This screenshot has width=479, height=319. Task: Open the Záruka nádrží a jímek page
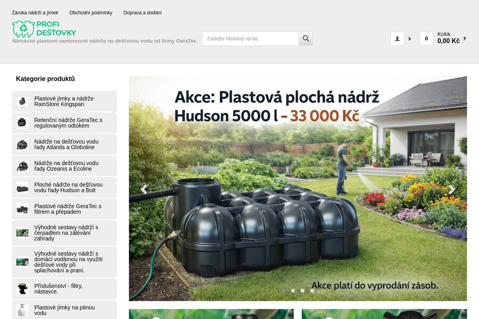click(x=35, y=13)
